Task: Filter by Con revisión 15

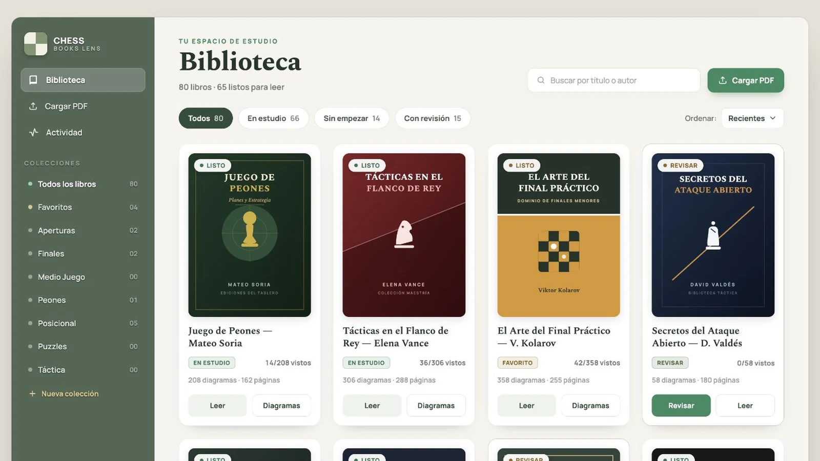Action: coord(433,118)
